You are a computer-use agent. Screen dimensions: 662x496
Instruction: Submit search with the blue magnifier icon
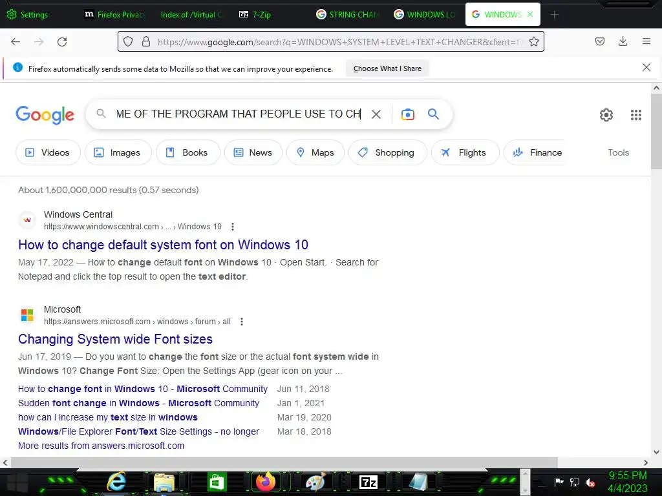coord(434,114)
